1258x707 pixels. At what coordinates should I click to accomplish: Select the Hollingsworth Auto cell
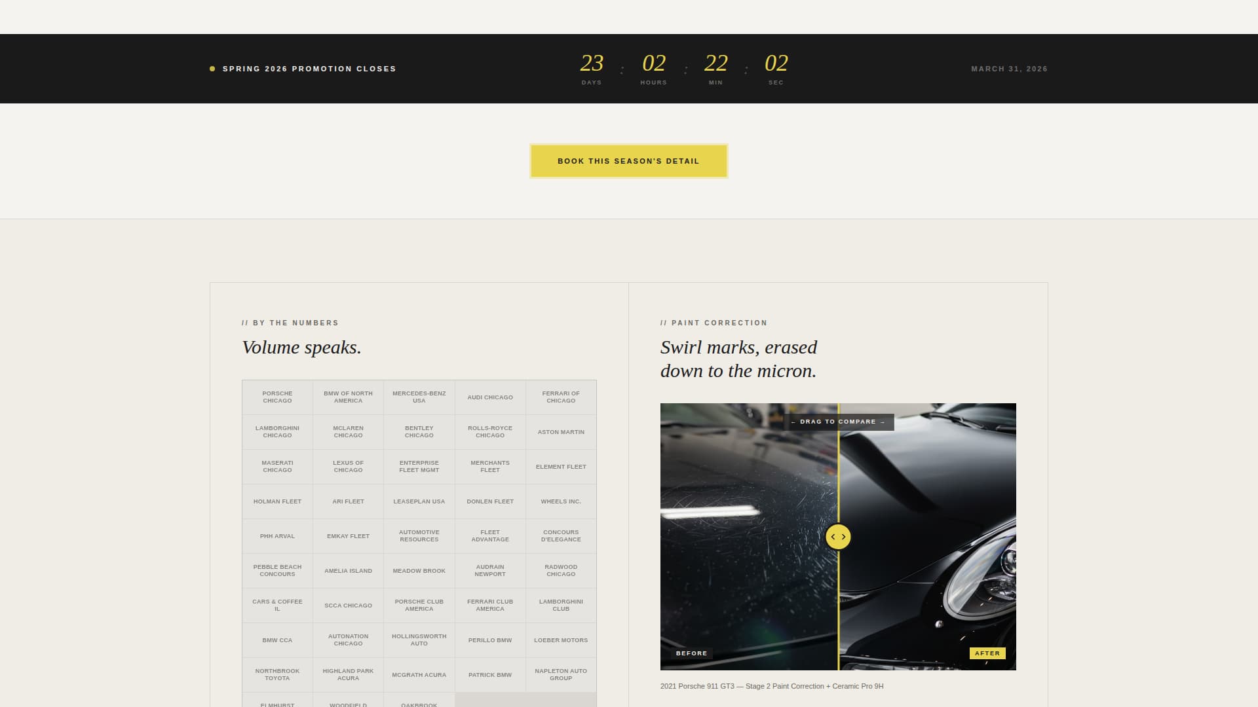(x=419, y=640)
